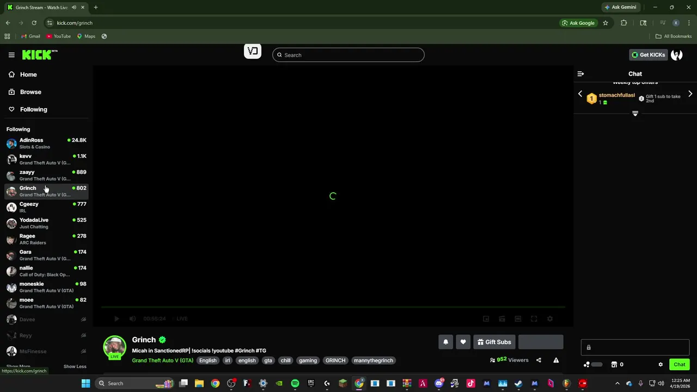Play the paused stream
697x392 pixels.
(116, 318)
